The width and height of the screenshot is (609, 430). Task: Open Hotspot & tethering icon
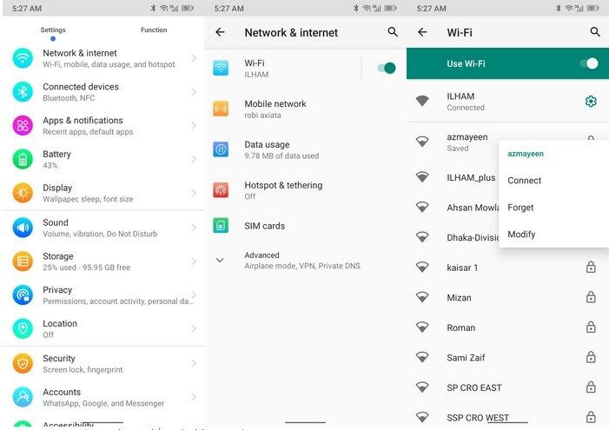coord(221,190)
